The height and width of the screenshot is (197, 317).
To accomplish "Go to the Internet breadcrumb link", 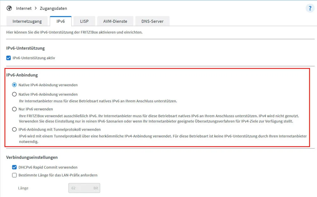I will tap(24, 8).
